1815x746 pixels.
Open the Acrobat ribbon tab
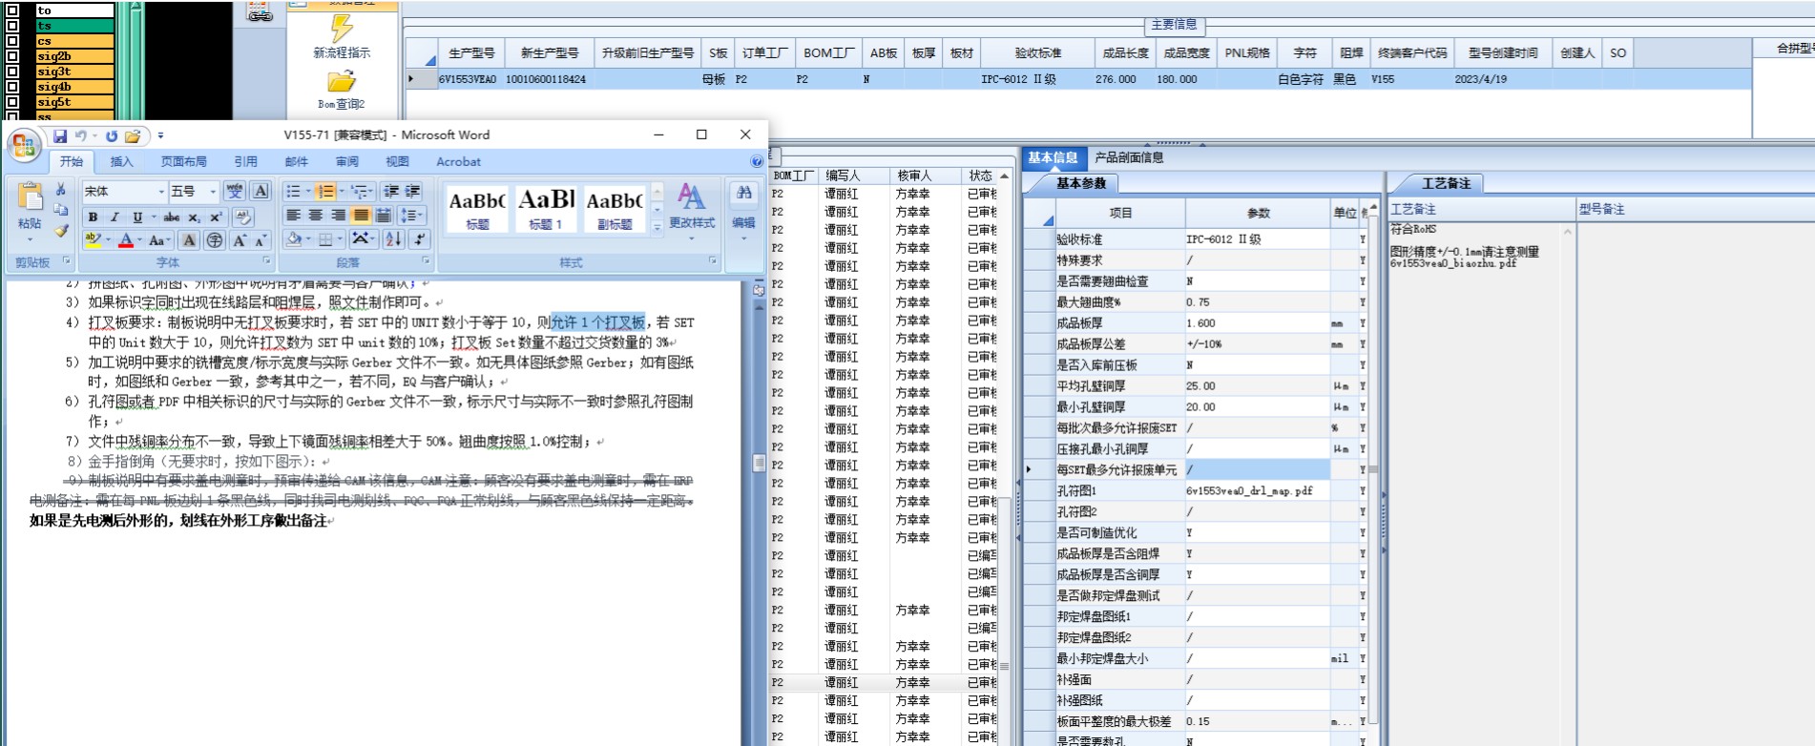pyautogui.click(x=459, y=162)
